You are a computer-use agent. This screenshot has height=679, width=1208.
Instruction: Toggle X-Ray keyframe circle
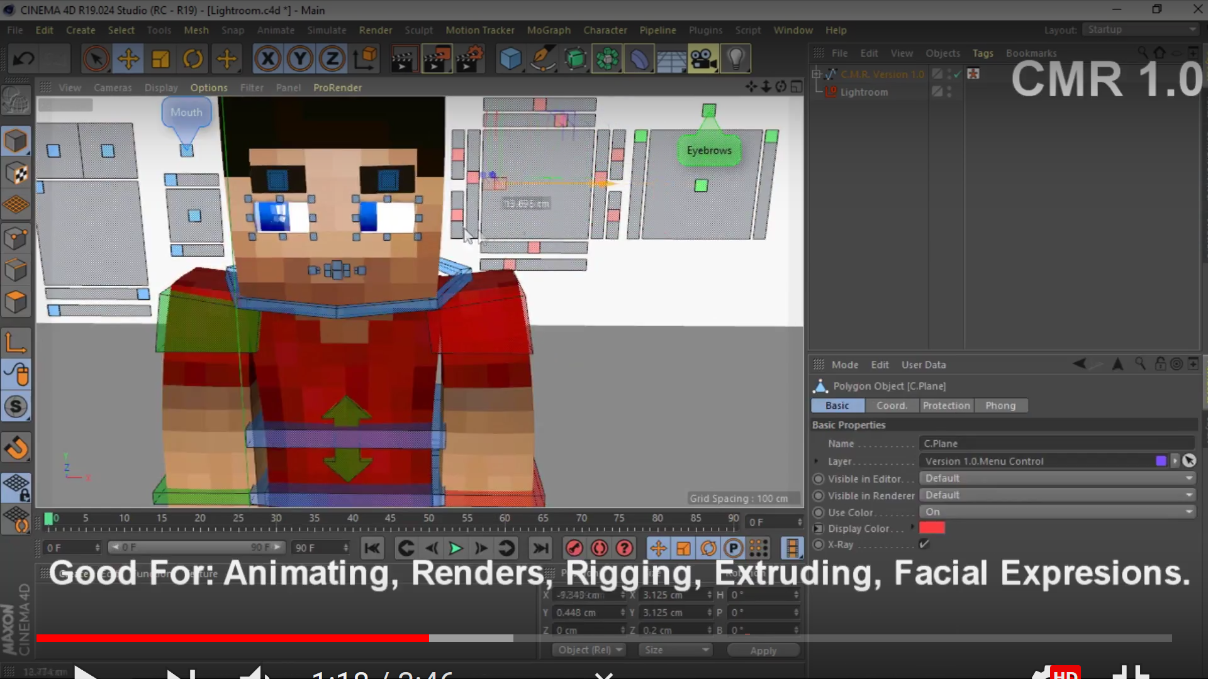click(x=819, y=544)
